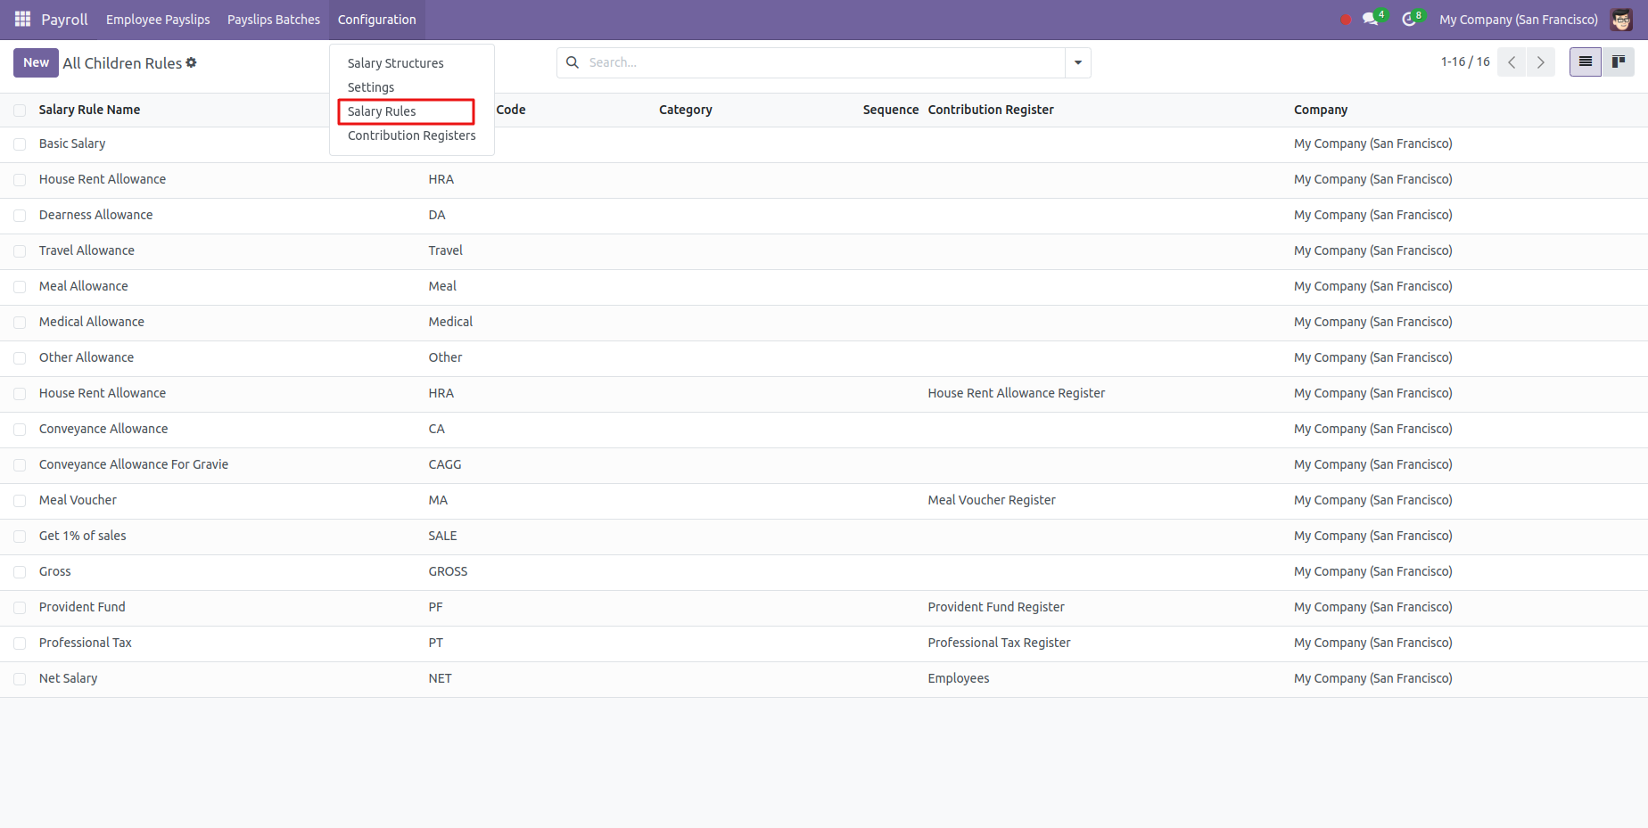Open the apps grid home menu
Screen dimensions: 1648x828
click(22, 19)
